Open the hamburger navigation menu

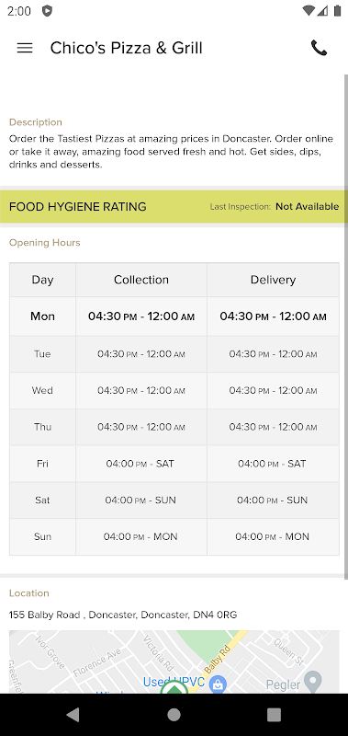point(25,48)
